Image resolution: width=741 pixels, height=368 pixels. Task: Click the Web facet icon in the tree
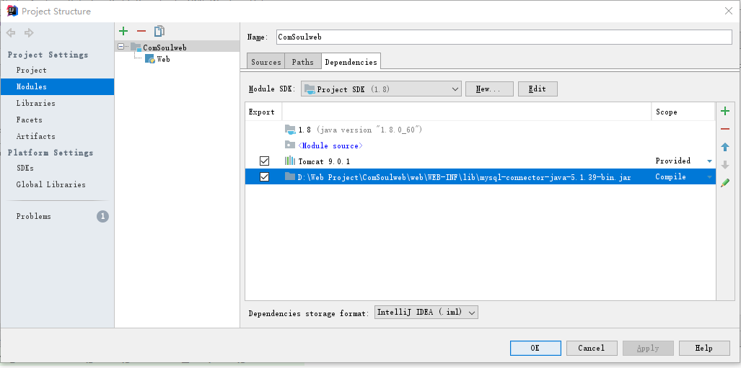point(150,59)
